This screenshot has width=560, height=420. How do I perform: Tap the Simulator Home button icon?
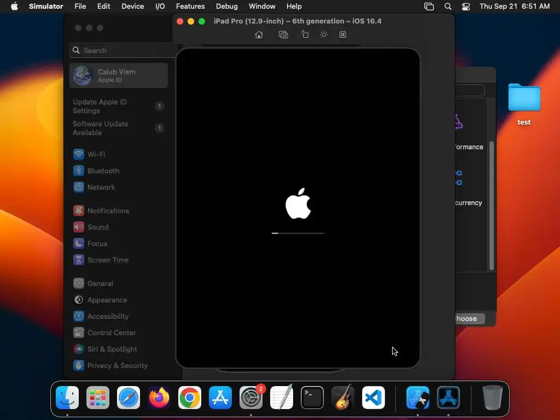(x=259, y=34)
